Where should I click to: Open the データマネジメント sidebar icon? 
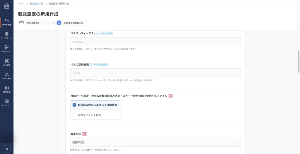pyautogui.click(x=6, y=49)
